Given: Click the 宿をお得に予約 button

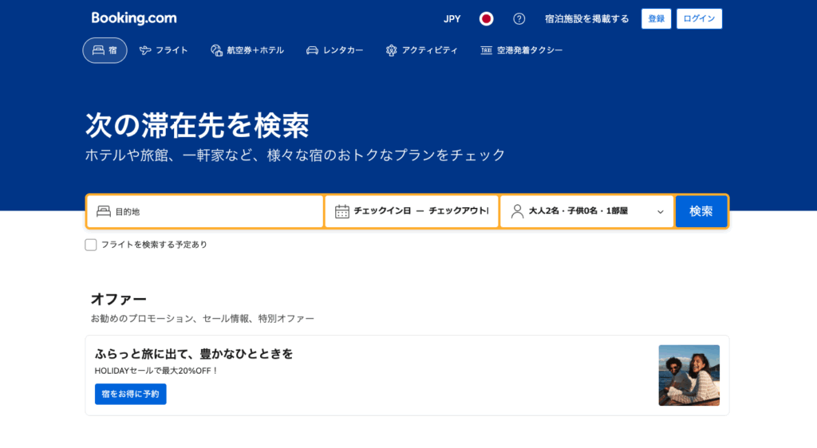Looking at the screenshot, I should pyautogui.click(x=130, y=394).
